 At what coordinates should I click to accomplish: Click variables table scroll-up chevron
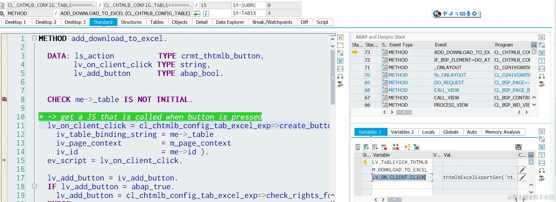(x=531, y=185)
